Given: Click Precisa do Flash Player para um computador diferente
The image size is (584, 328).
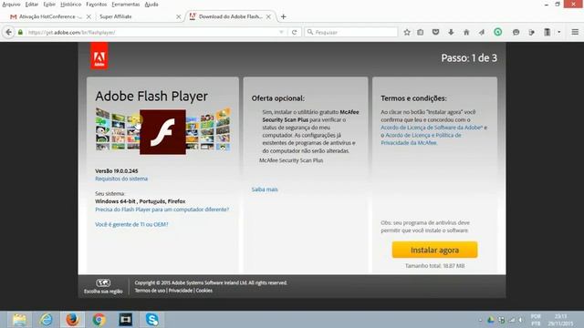Looking at the screenshot, I should pos(162,210).
